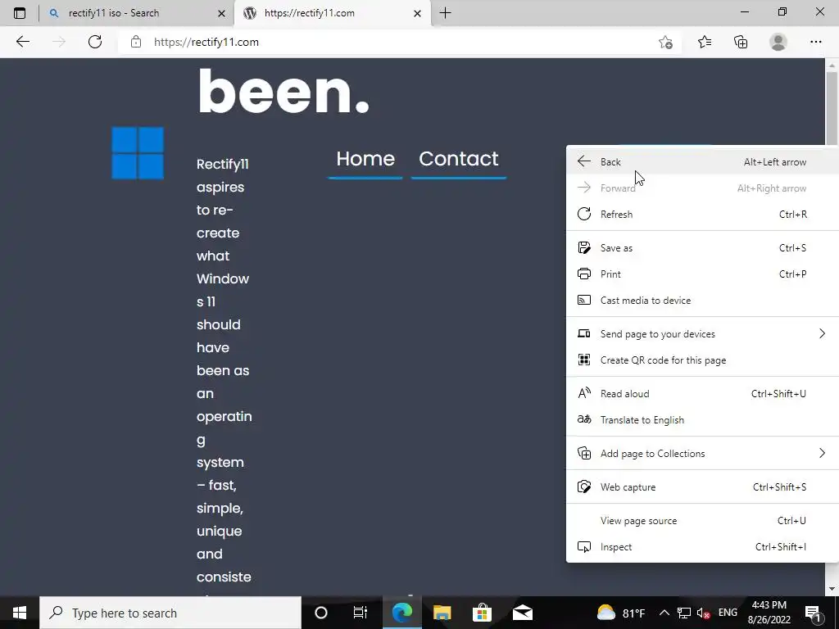Choose Cast media to device

[702, 300]
